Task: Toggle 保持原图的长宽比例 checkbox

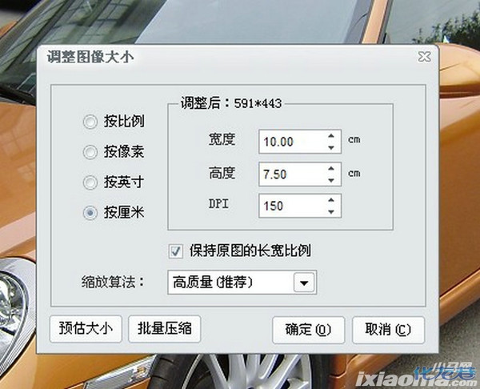Action: click(x=176, y=251)
